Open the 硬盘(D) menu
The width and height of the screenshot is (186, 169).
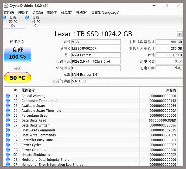click(67, 13)
